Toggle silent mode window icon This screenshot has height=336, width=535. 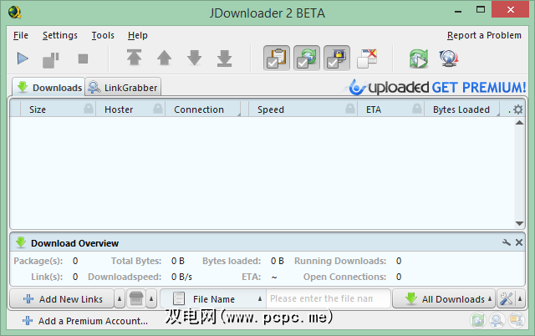click(x=367, y=59)
